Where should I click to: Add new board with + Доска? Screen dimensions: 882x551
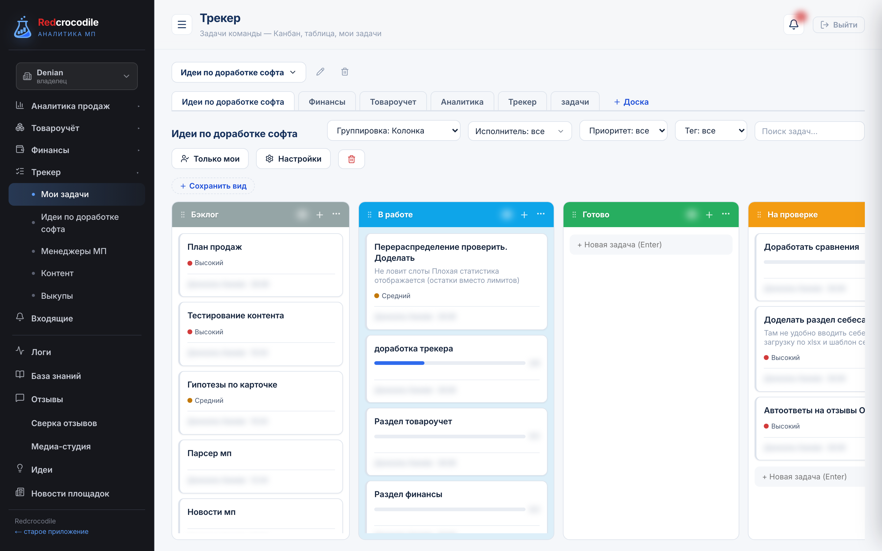coord(631,102)
